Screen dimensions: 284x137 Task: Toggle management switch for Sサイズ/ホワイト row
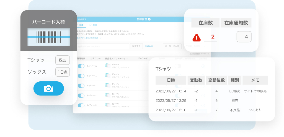pyautogui.click(x=81, y=66)
